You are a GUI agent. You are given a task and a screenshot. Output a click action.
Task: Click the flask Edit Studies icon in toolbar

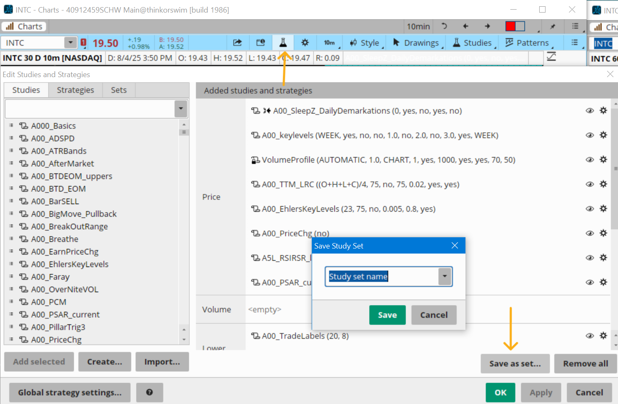point(283,42)
